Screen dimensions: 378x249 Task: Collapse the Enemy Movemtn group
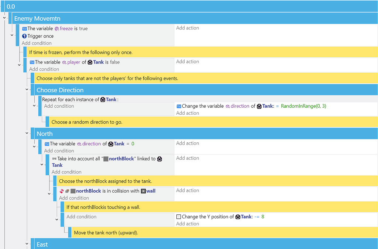coord(4,17)
